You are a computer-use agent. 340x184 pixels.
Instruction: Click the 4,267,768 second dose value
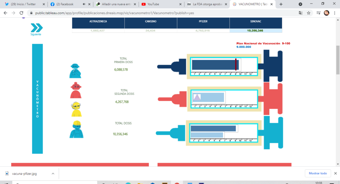(x=122, y=102)
